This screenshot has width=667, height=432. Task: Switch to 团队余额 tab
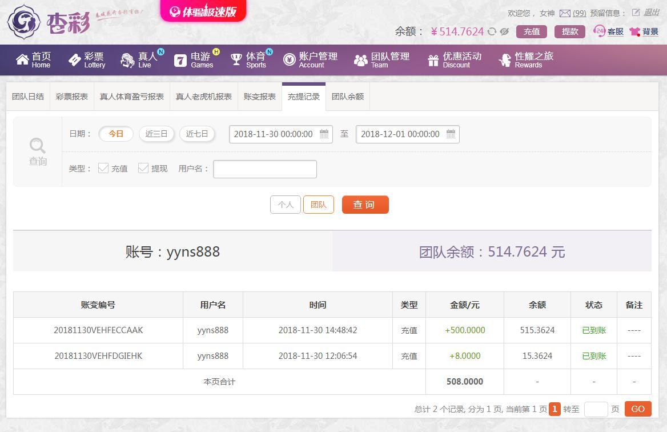(x=348, y=97)
